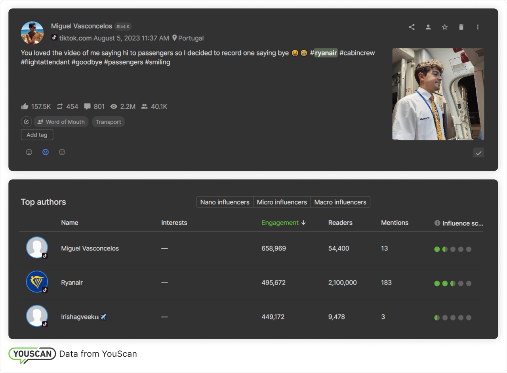Click the circular auto-tag icon beside Word of Mouth
Viewport: 507px width, 373px height.
tap(26, 122)
